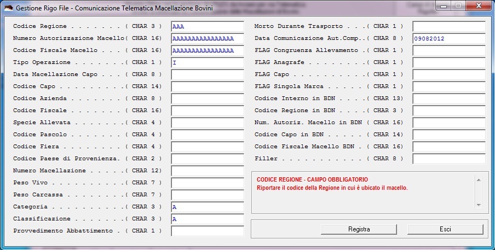
Task: Click the Codice Capo input field
Action: (x=208, y=86)
